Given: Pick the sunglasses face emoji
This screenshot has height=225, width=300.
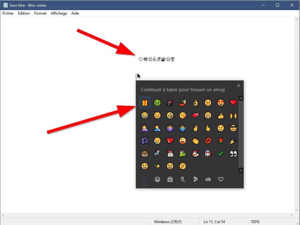Looking at the screenshot, I should (x=233, y=128).
